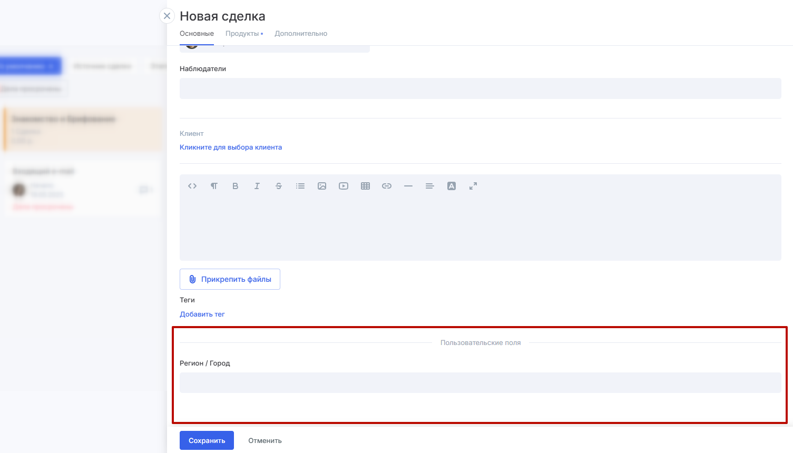Open text alignment options
The width and height of the screenshot is (793, 453).
[430, 186]
